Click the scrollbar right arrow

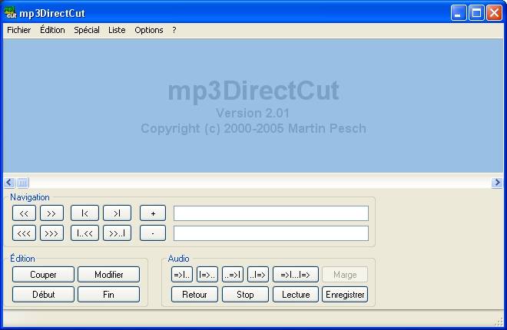[x=497, y=183]
